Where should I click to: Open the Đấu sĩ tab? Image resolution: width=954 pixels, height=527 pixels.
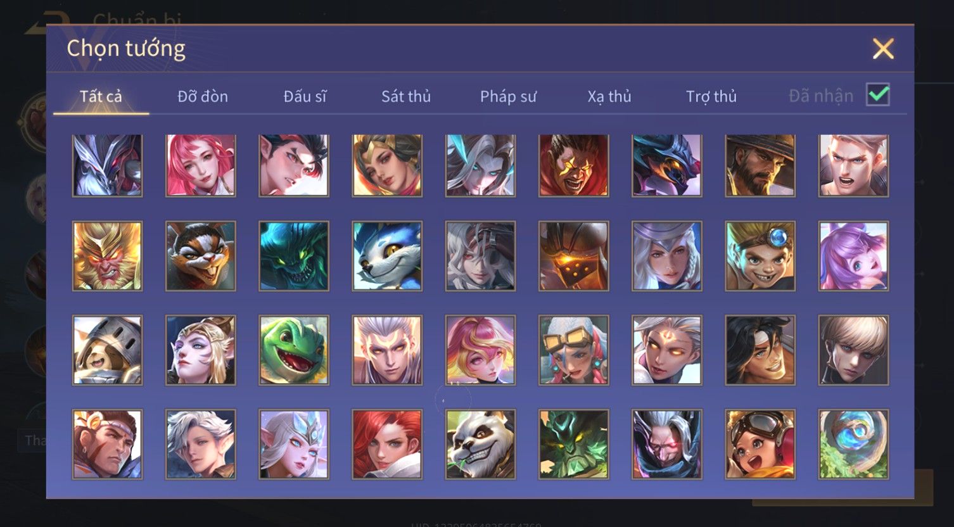click(x=305, y=96)
